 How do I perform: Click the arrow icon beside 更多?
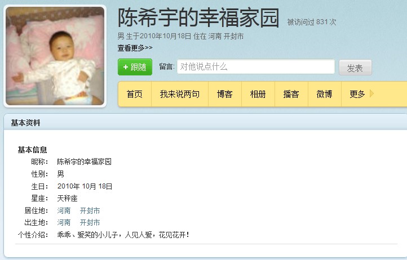tap(371, 93)
